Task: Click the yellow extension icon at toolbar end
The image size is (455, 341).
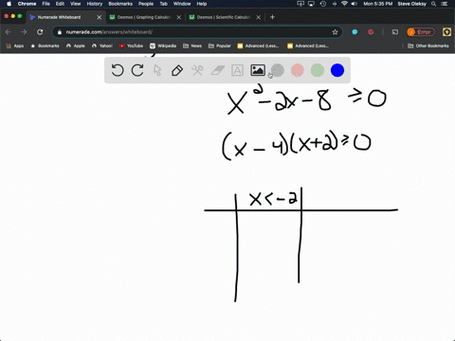Action: 446,32
